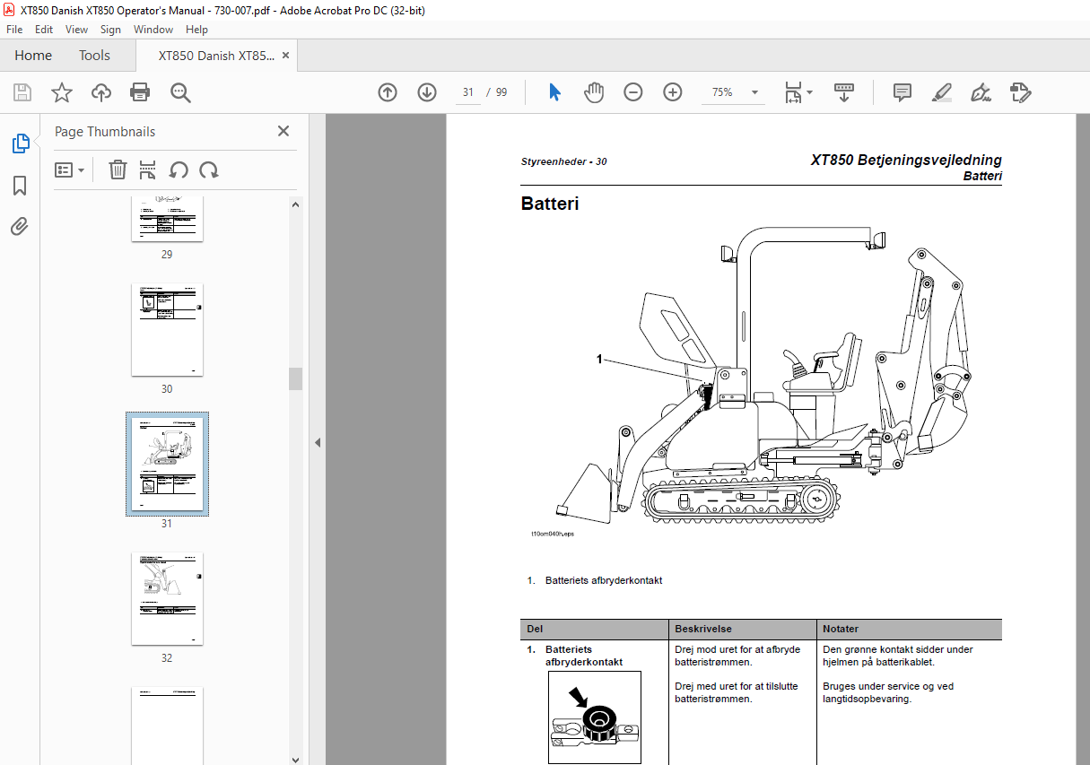This screenshot has height=765, width=1090.
Task: Click the Save file icon
Action: point(22,92)
